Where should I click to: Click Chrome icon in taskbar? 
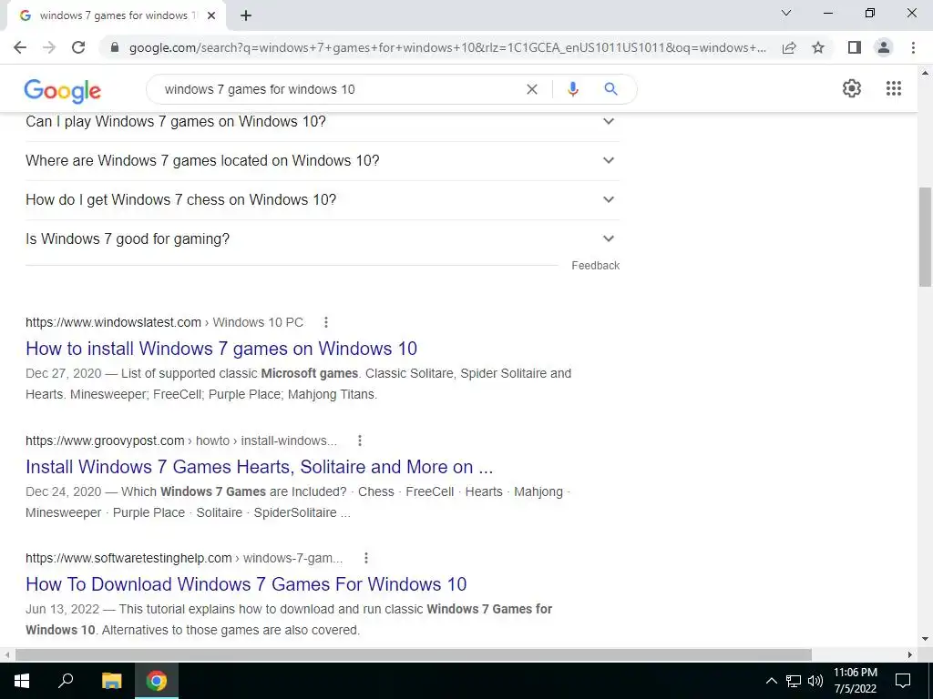pyautogui.click(x=157, y=681)
